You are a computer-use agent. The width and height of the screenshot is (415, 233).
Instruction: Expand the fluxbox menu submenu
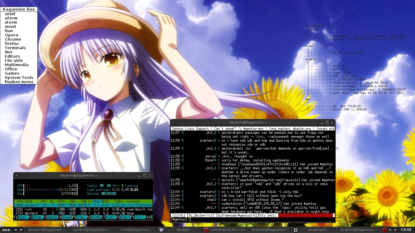[19, 82]
